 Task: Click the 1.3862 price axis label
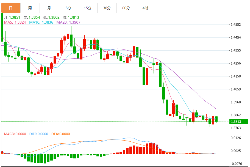(x=236, y=115)
